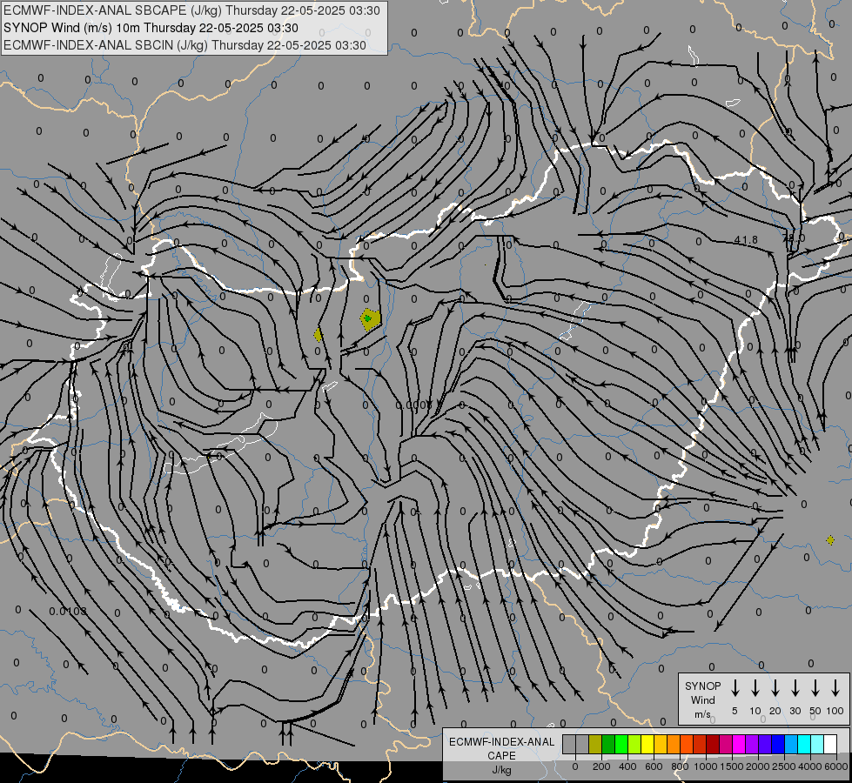Click the SYNOP Wind 10m title line

[151, 28]
